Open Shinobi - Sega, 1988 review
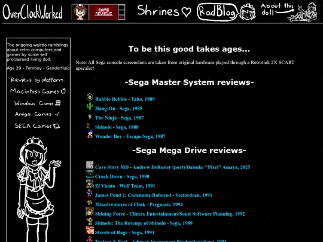 [117, 127]
